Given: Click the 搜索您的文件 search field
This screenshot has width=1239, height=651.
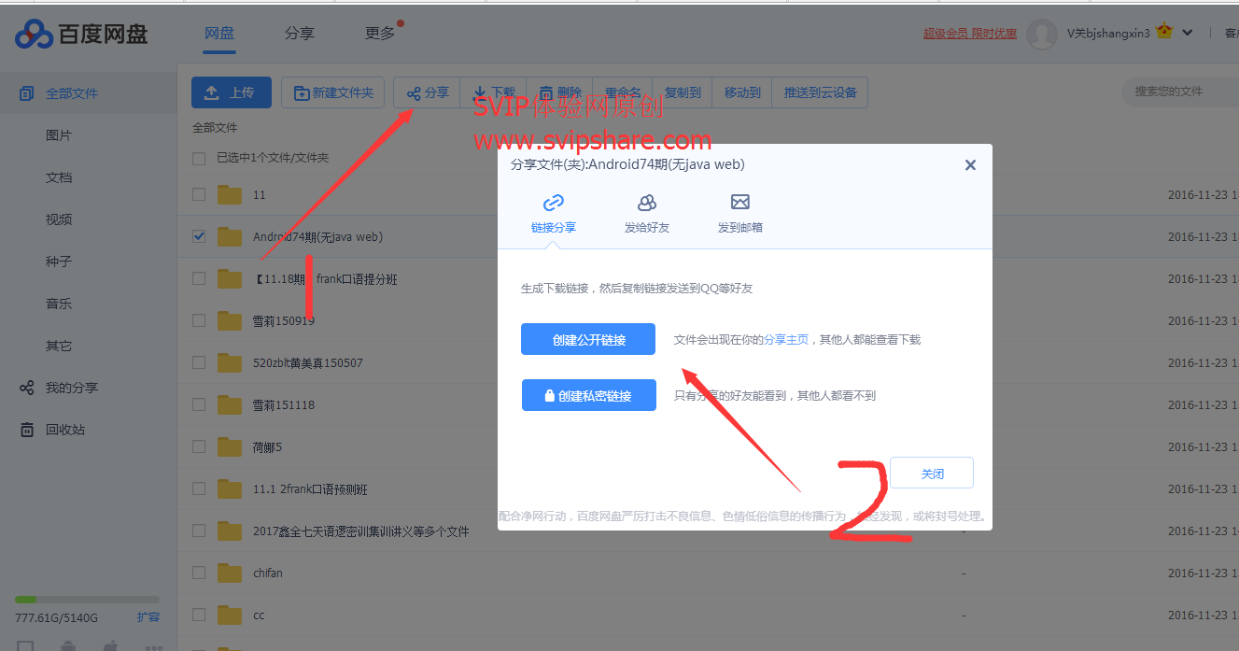Looking at the screenshot, I should (1176, 92).
